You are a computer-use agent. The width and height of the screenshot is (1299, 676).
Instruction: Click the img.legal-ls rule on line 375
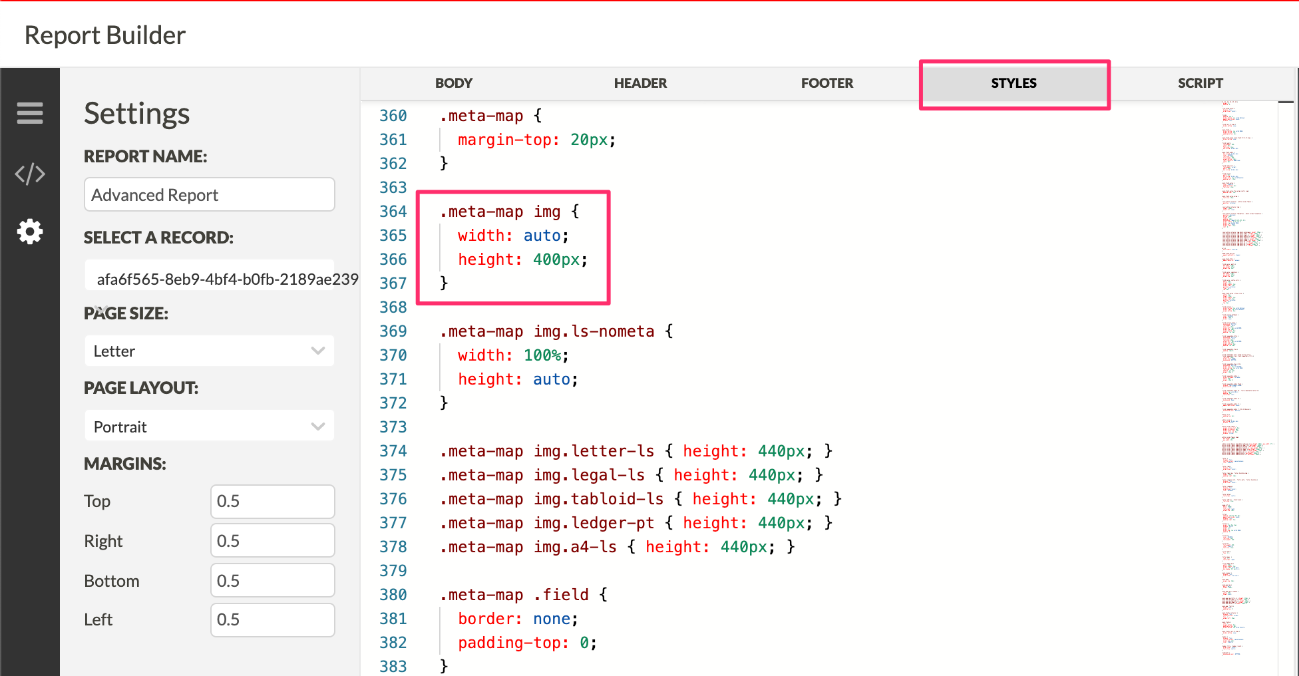pos(631,475)
